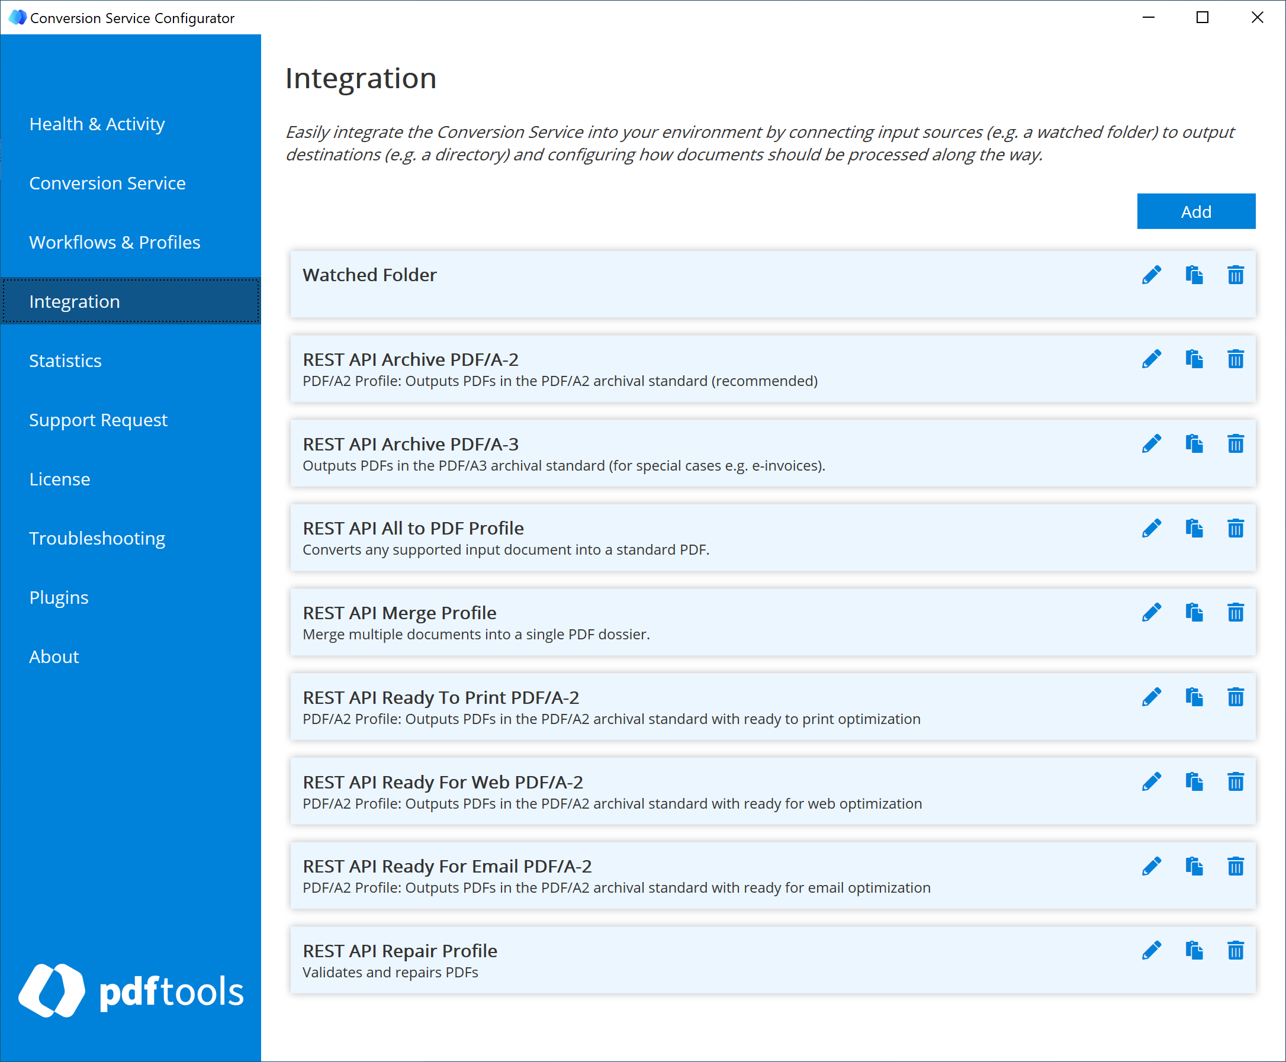Select the Integration sidebar item
The width and height of the screenshot is (1286, 1062).
131,301
